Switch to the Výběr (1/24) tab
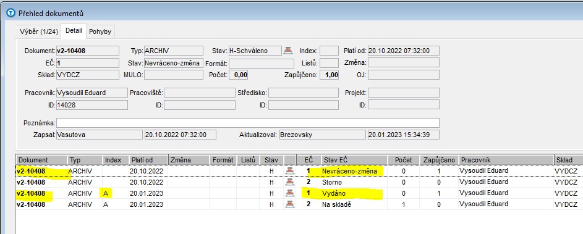 pos(39,31)
